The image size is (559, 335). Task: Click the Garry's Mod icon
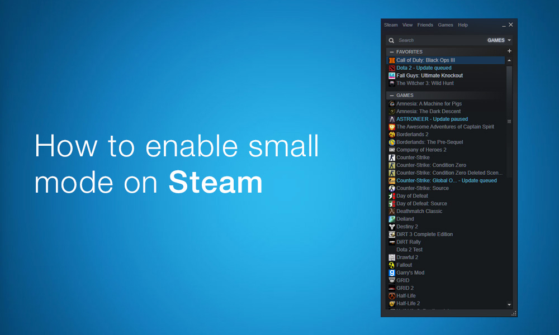[392, 273]
